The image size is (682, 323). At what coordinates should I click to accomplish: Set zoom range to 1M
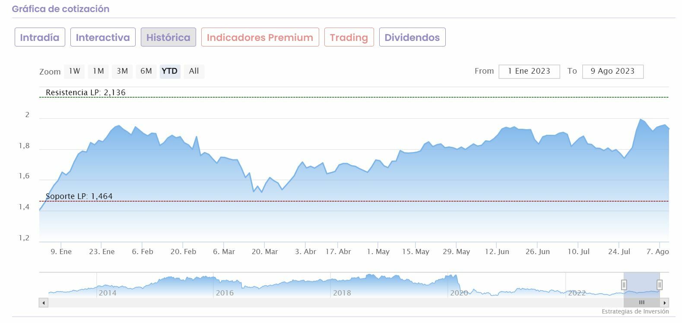98,71
